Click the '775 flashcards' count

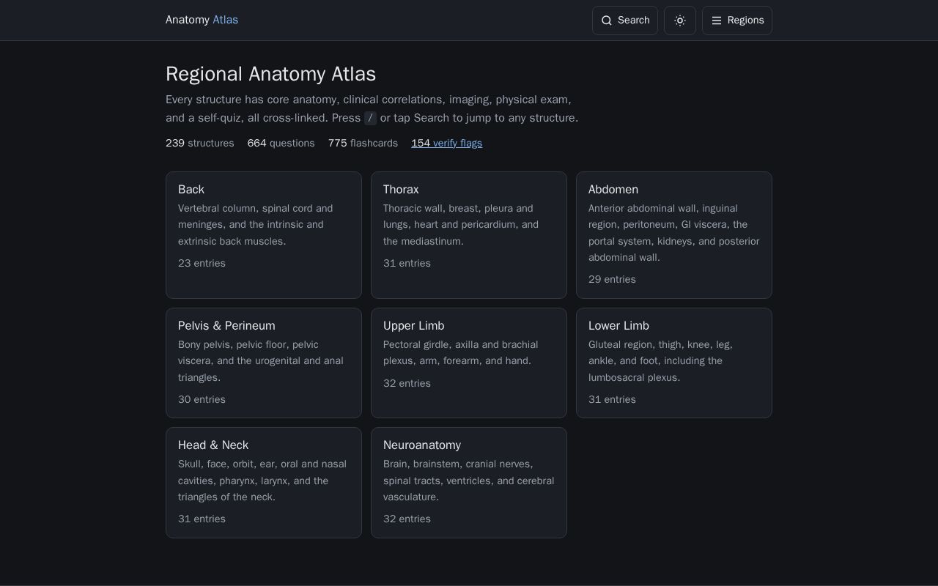click(x=363, y=143)
